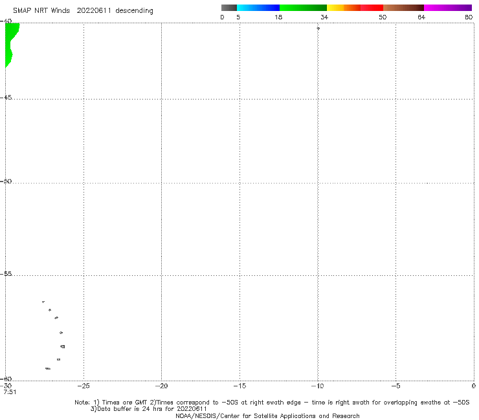The height and width of the screenshot is (420, 479).
Task: Click the 'Data buffer is 24 hrs' note
Action: (x=148, y=409)
